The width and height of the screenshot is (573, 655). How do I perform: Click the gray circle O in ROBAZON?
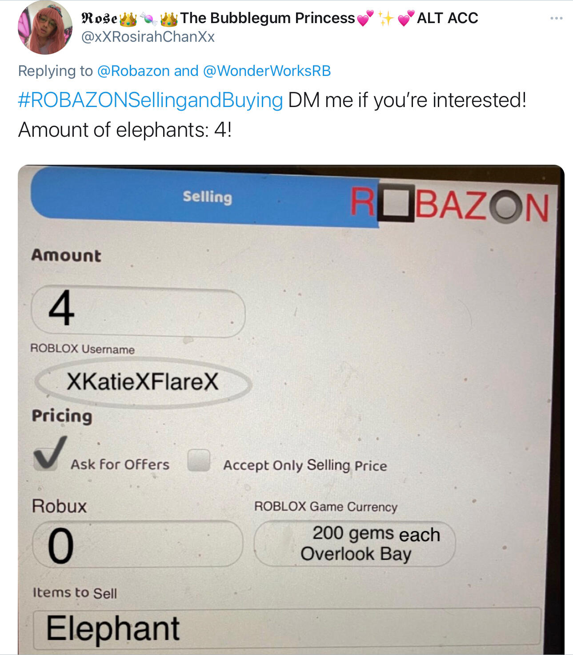coord(507,206)
